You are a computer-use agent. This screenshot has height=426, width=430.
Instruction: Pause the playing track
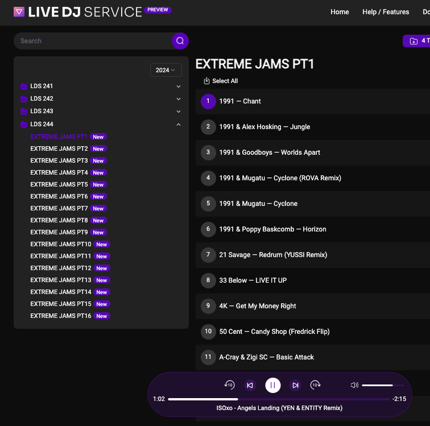[272, 385]
